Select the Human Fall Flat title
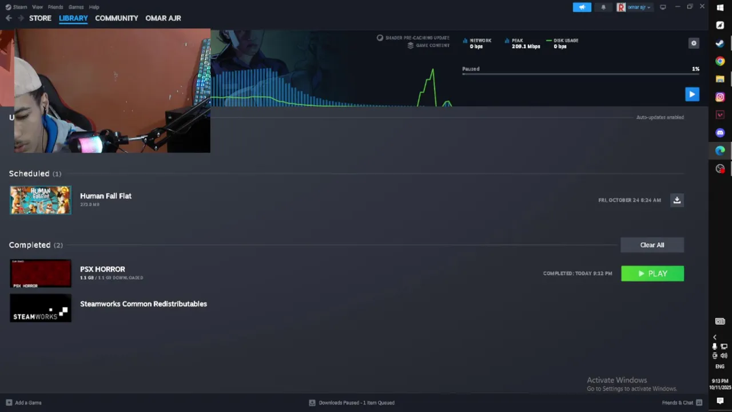 [x=106, y=196]
